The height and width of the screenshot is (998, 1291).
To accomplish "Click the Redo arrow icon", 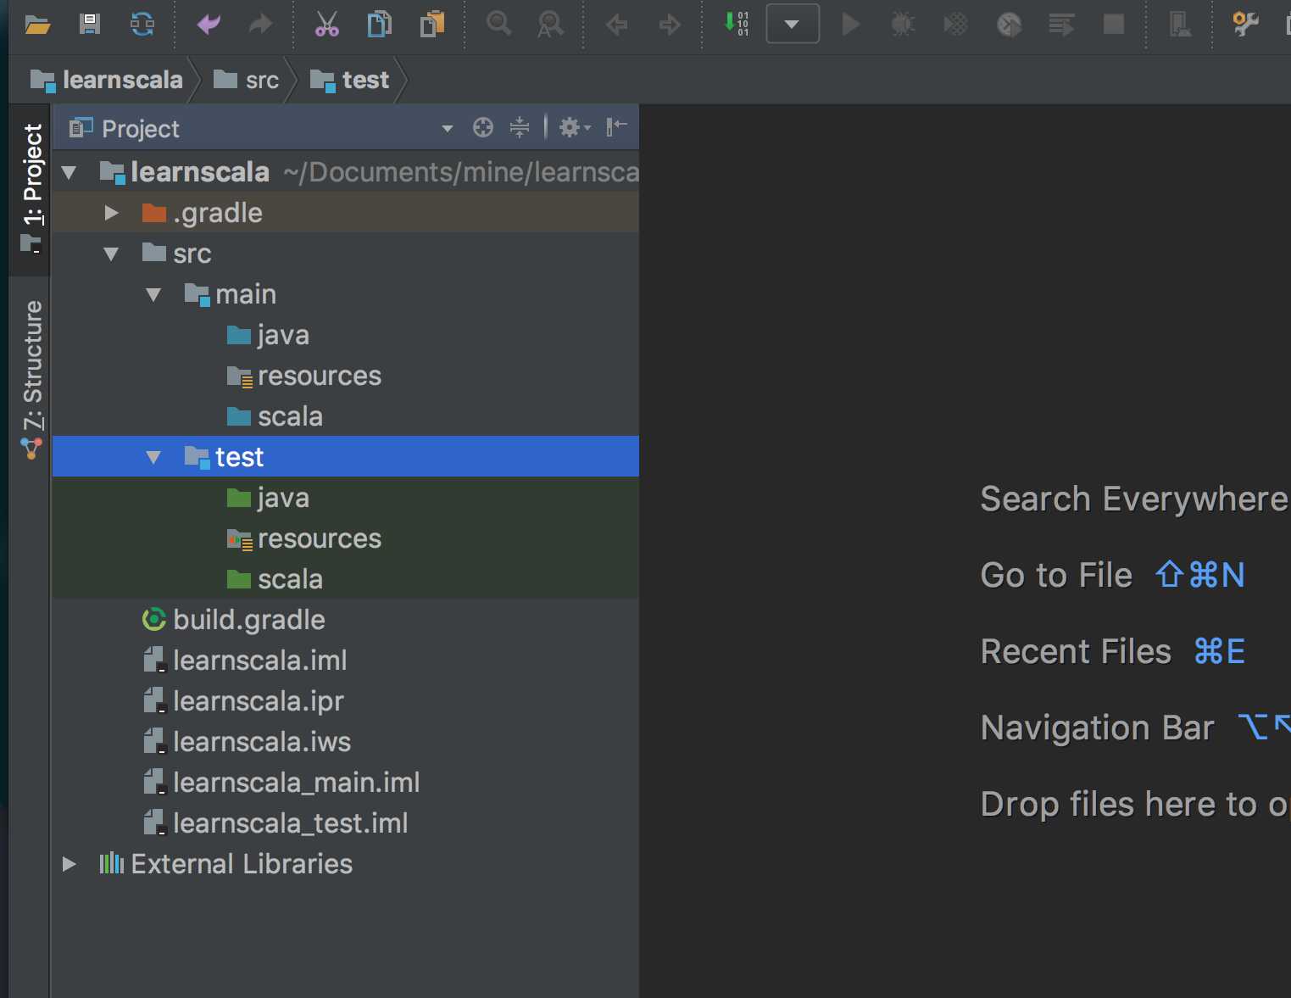I will tap(260, 24).
